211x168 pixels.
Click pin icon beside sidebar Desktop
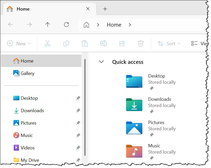click(x=78, y=98)
